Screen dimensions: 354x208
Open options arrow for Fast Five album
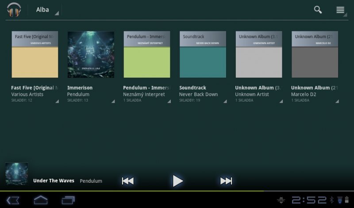(57, 102)
